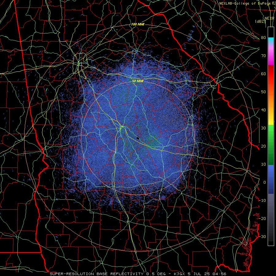The image size is (276, 276).
Task: Click the "100 NMI" range ring label
Action: click(138, 24)
